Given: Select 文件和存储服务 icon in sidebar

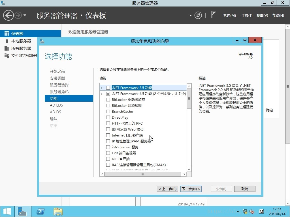Looking at the screenshot, I should 7,56.
